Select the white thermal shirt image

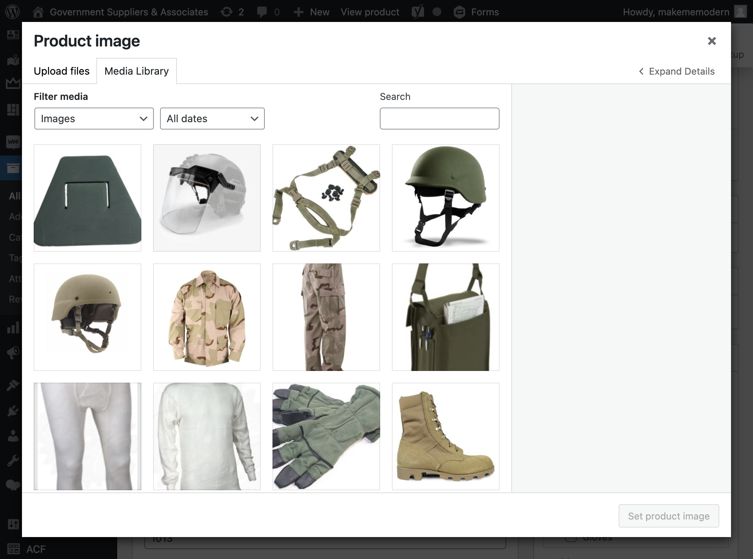(x=207, y=436)
